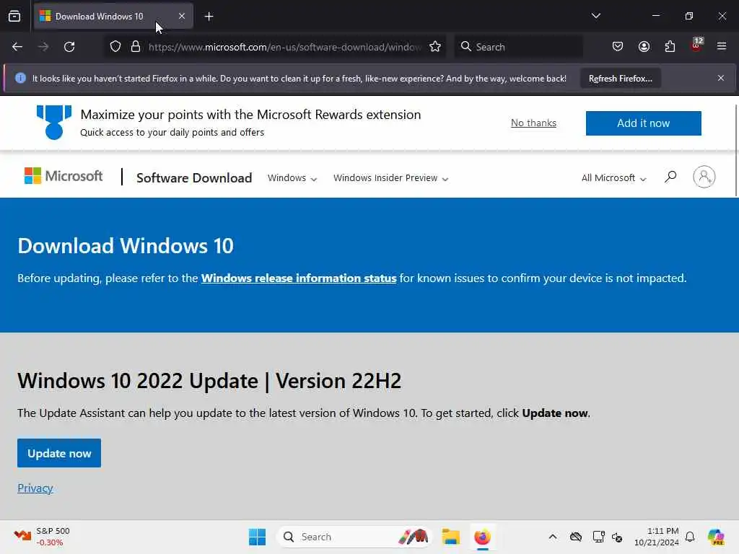Click the Add it now button
This screenshot has width=739, height=554.
(643, 123)
